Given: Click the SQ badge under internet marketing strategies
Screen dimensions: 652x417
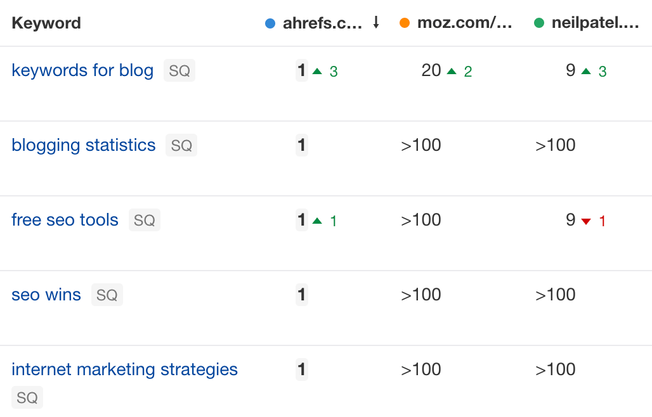Looking at the screenshot, I should tap(27, 397).
